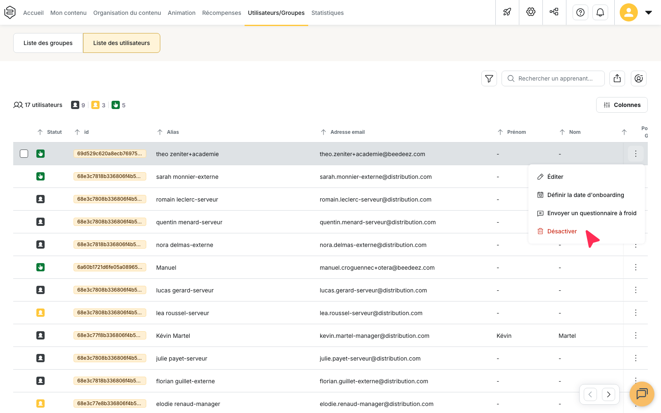This screenshot has width=661, height=413.
Task: Open the hierarchy tree icon
Action: (554, 12)
